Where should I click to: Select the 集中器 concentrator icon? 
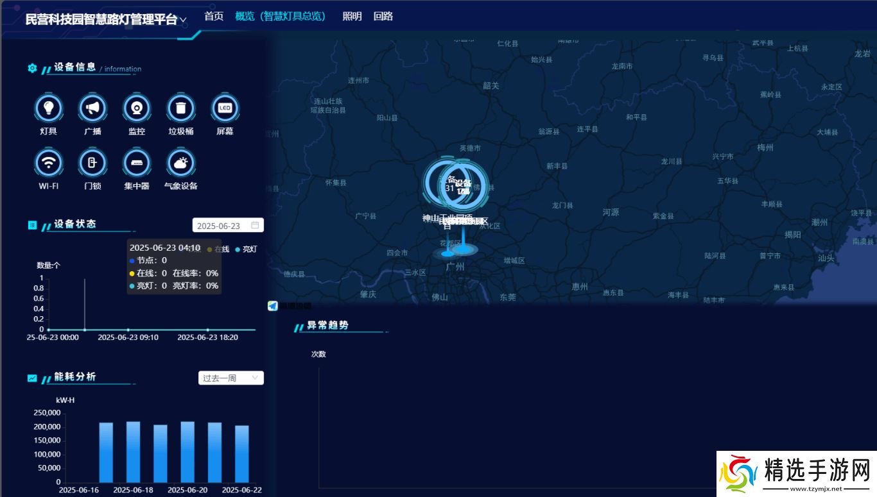click(x=136, y=163)
